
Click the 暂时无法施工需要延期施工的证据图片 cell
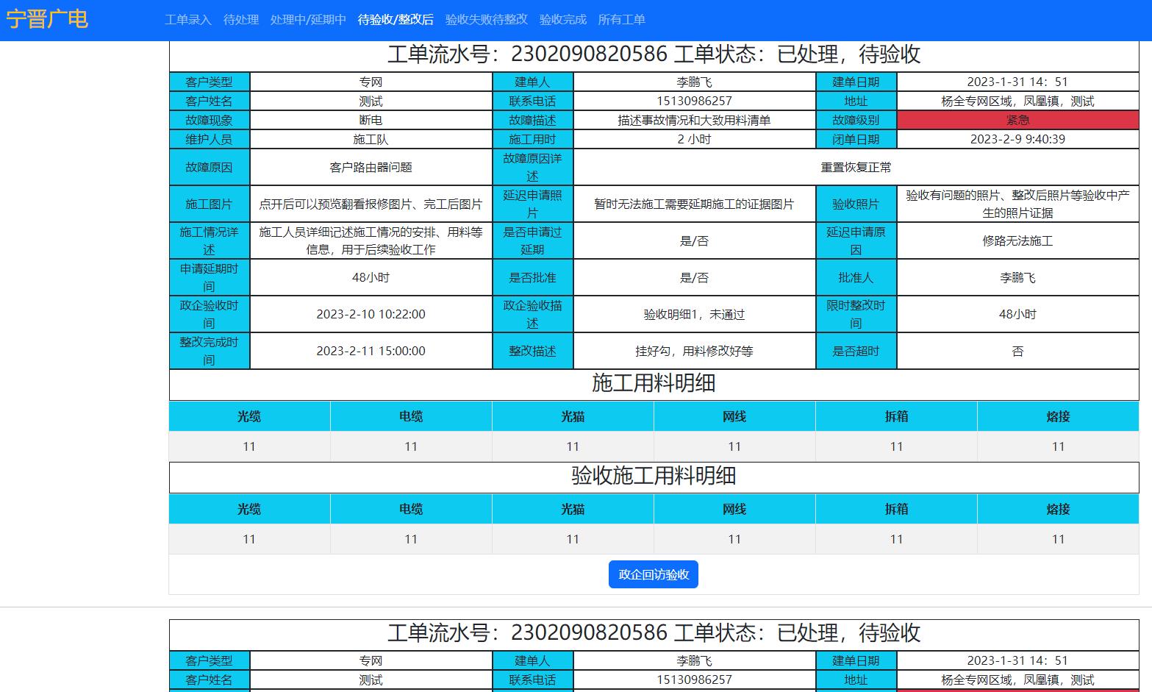695,204
